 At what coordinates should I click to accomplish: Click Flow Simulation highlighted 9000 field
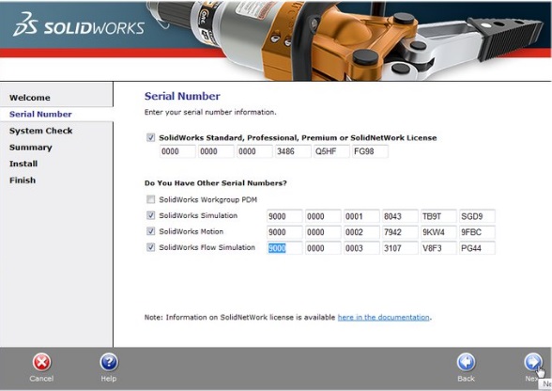tap(284, 248)
